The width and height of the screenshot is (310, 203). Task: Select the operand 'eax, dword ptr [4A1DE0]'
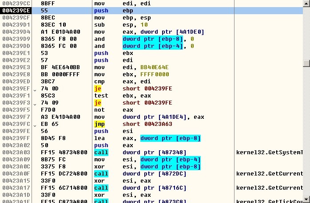(x=163, y=32)
